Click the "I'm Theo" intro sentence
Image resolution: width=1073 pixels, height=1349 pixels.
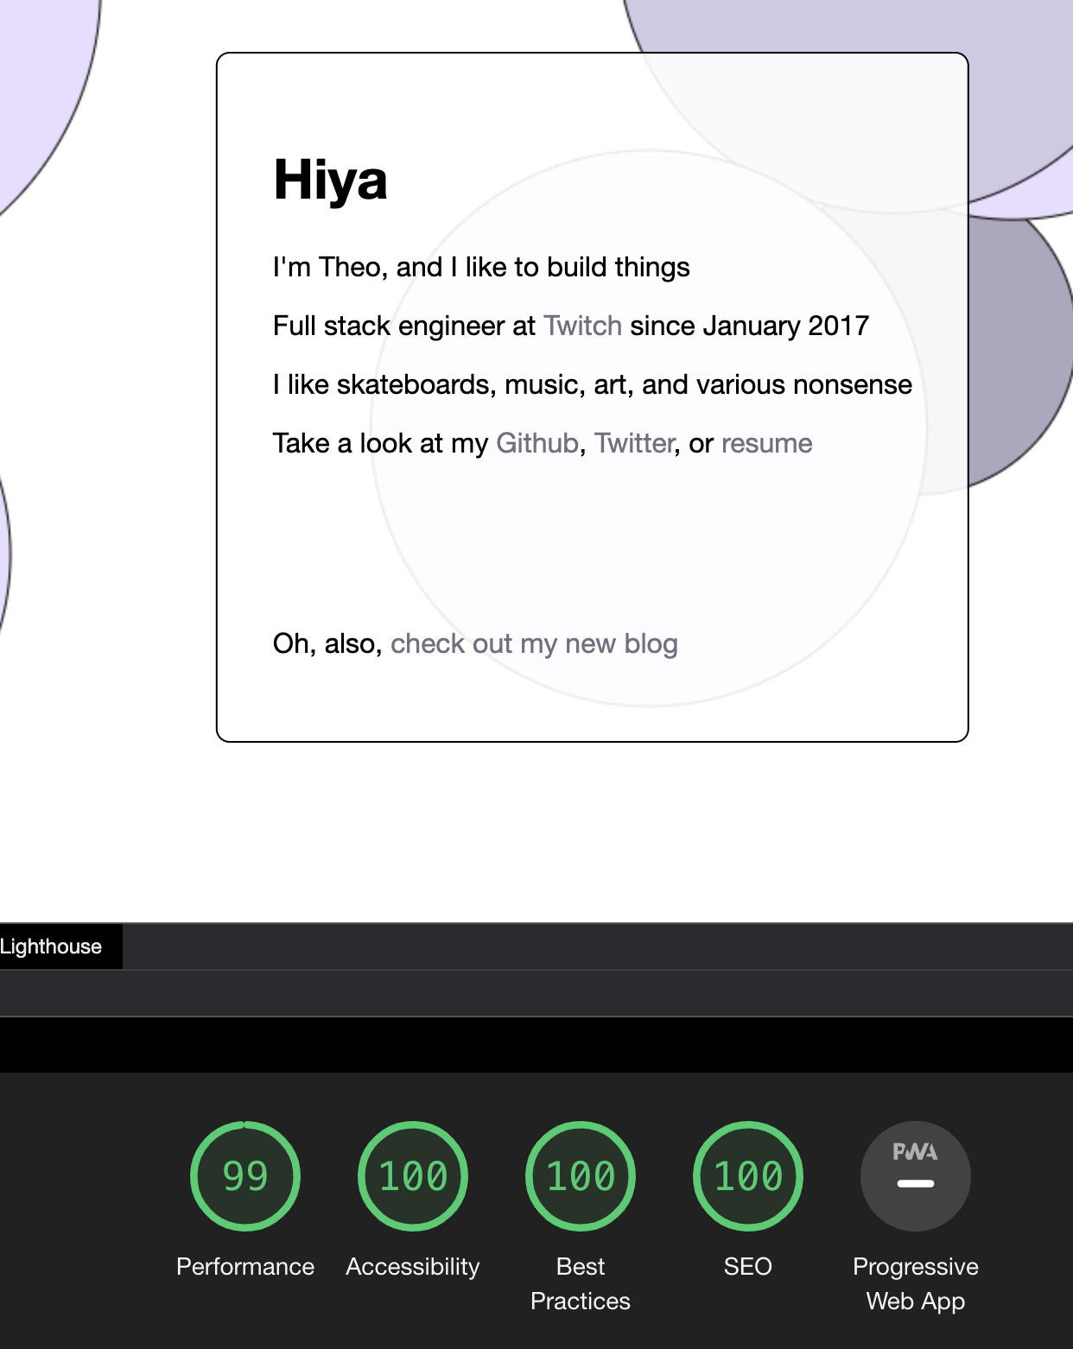[481, 267]
